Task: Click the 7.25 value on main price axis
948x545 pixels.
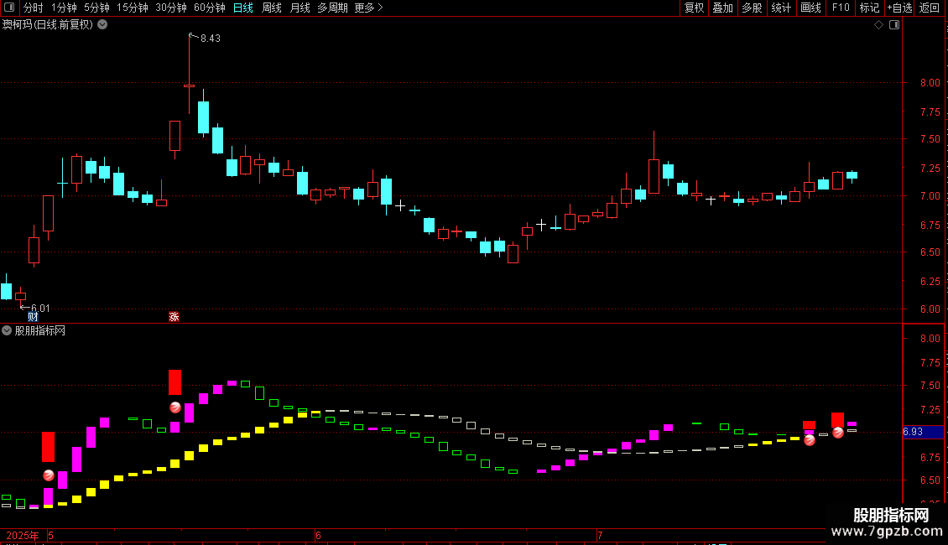Action: coord(930,168)
